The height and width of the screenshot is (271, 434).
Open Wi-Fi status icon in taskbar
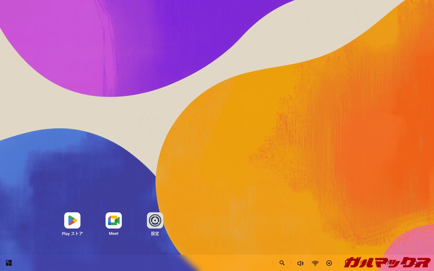click(315, 263)
